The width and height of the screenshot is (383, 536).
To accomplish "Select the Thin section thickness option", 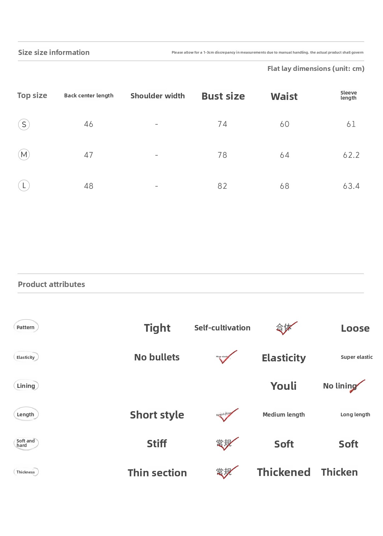I will (x=157, y=472).
